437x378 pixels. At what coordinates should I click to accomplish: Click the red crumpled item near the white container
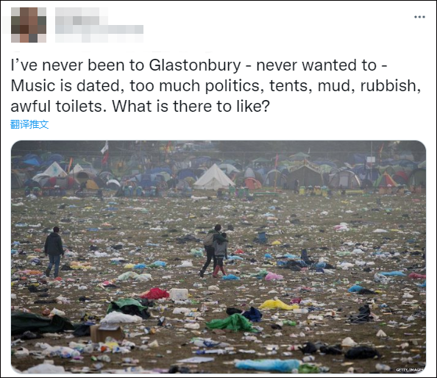pos(156,294)
